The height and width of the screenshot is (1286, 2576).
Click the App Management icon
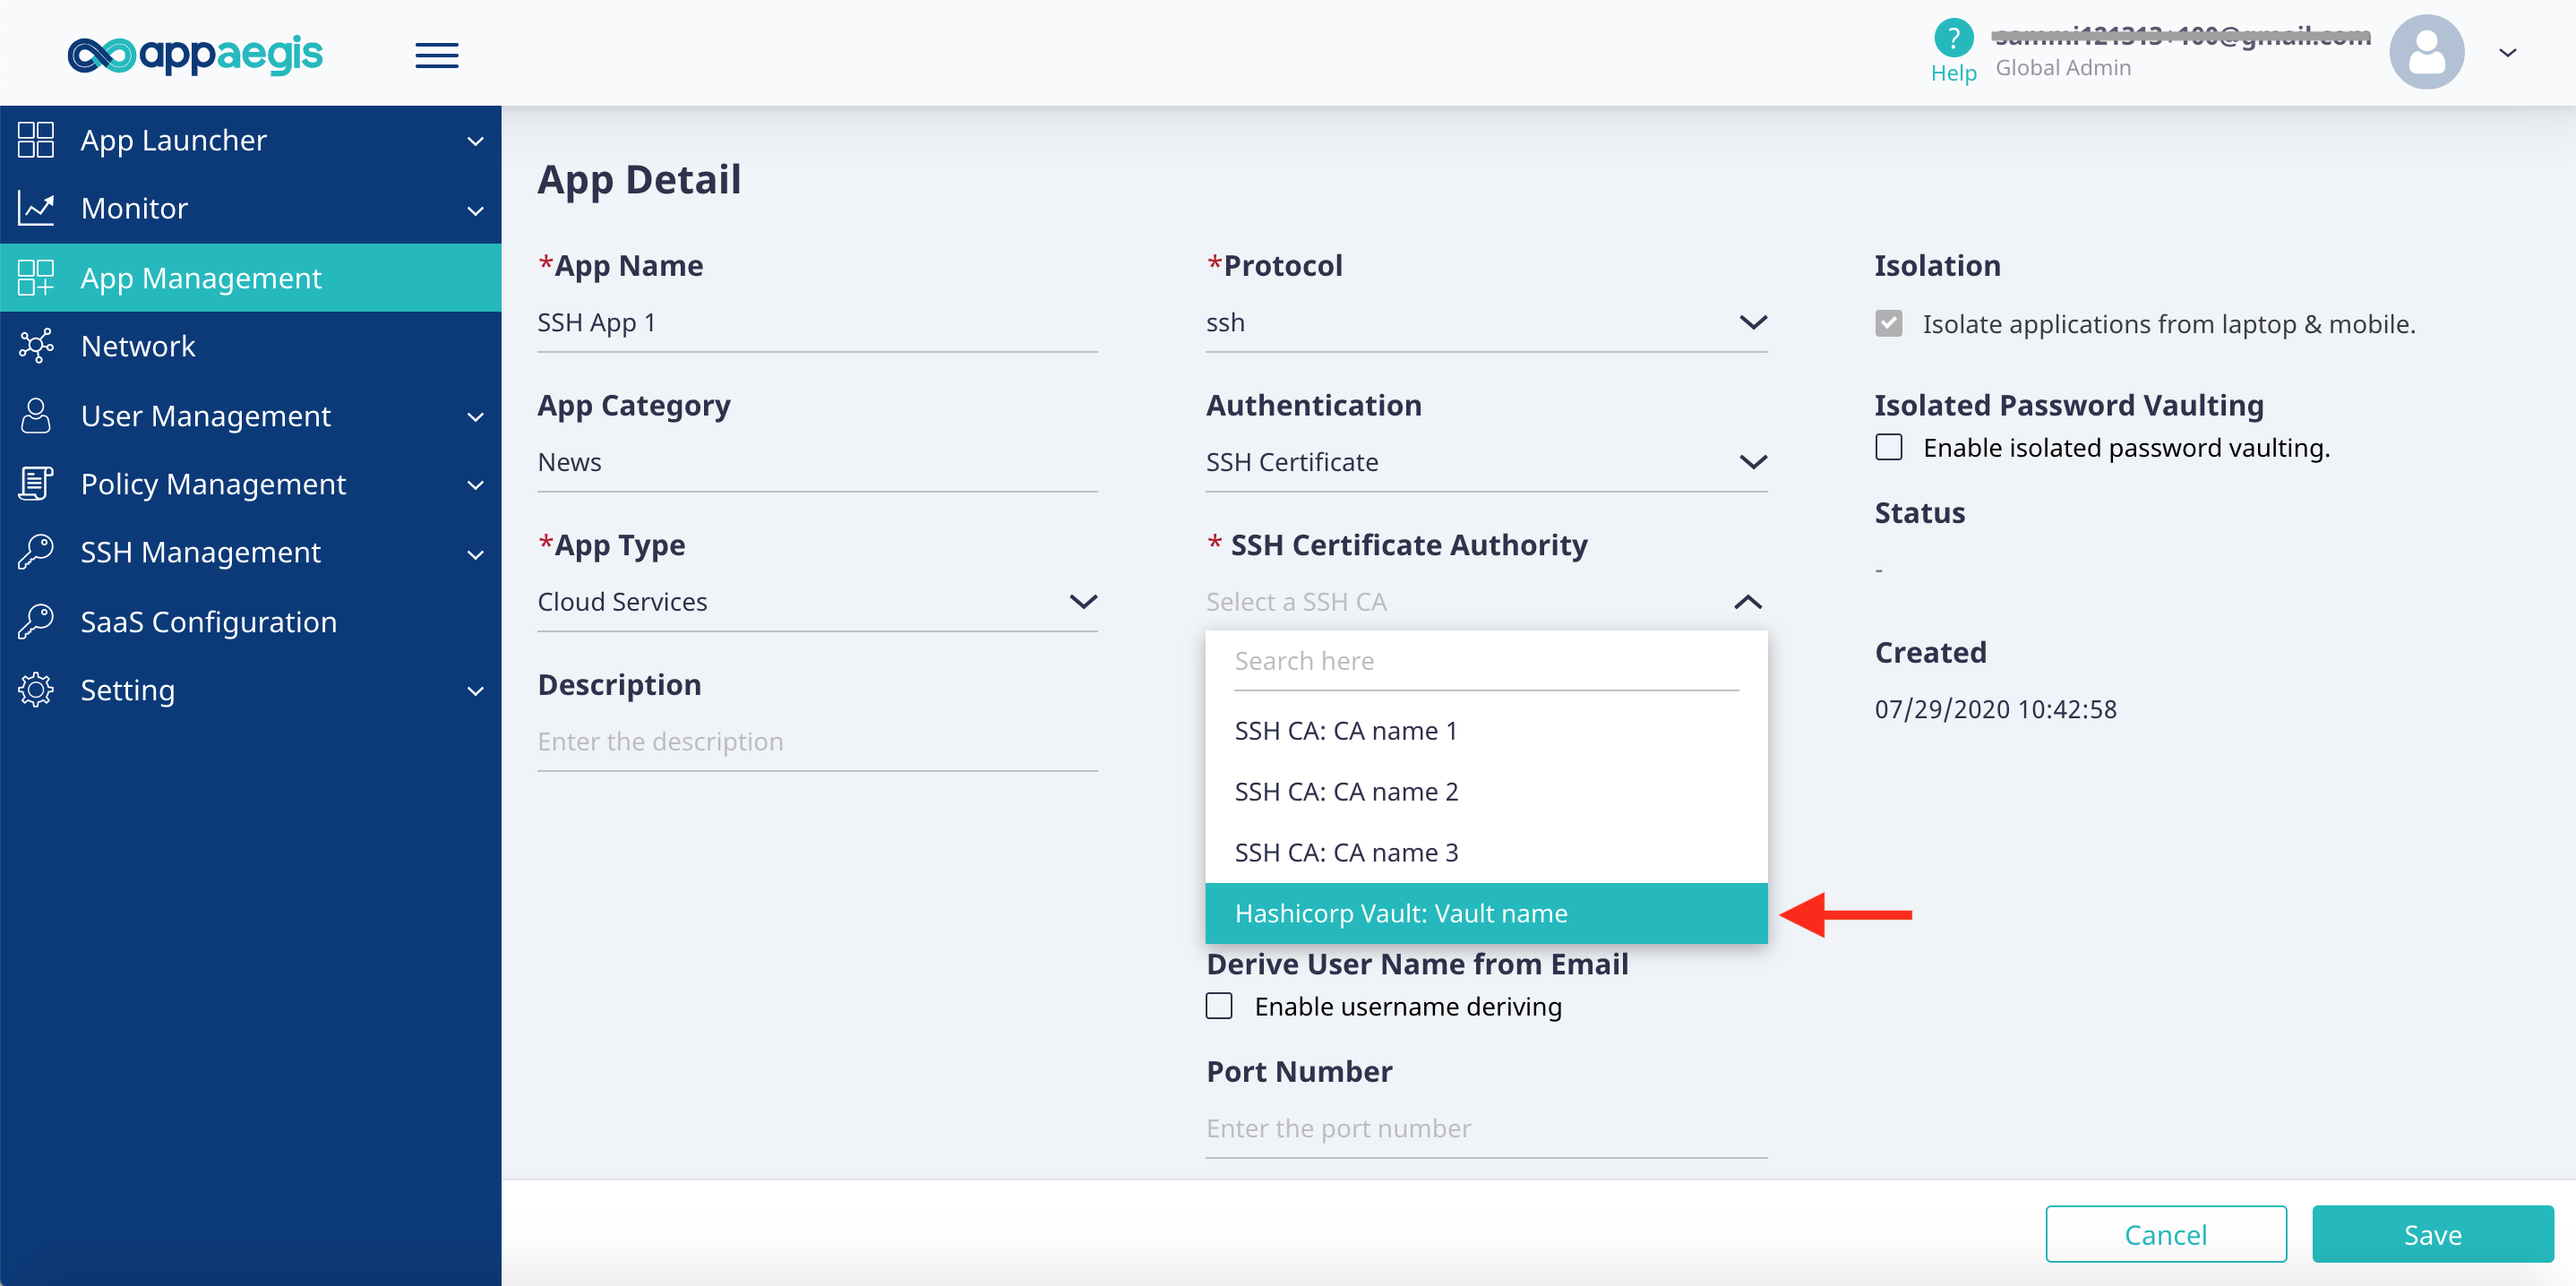36,278
